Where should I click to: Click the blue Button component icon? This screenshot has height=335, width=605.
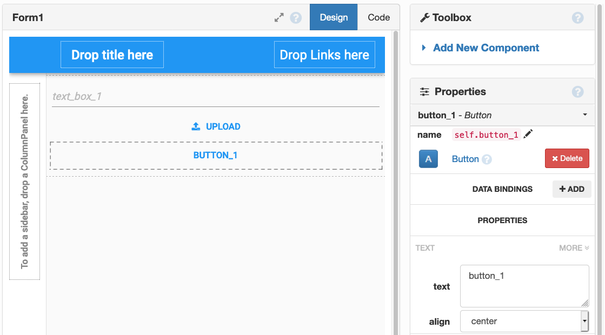tap(428, 158)
